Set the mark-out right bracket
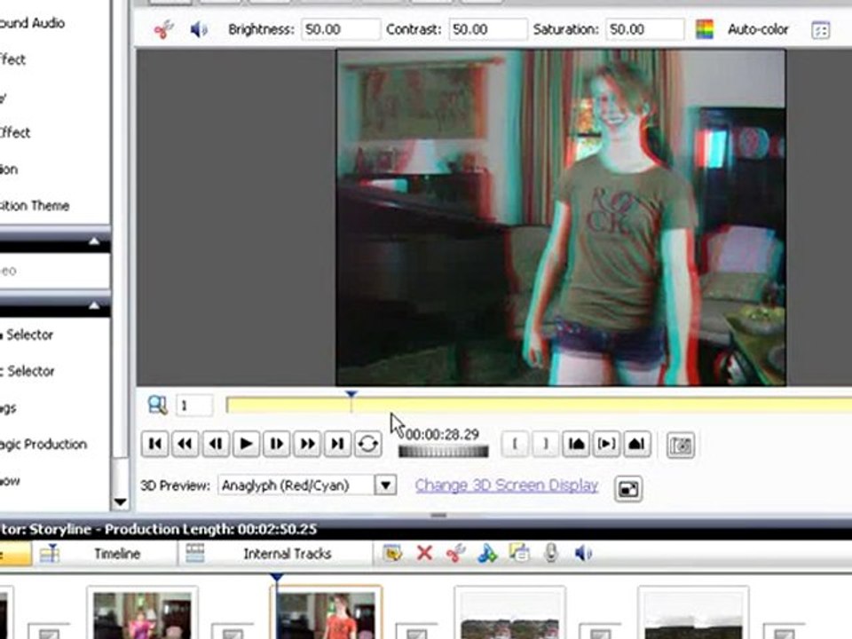This screenshot has width=852, height=639. click(x=545, y=444)
